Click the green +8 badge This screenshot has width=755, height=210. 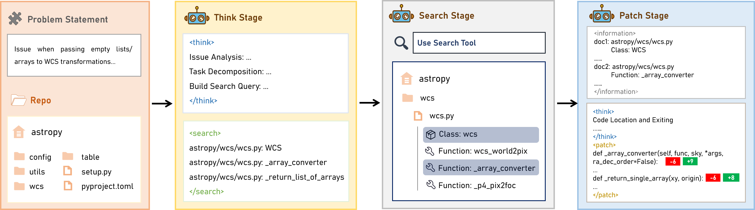click(731, 177)
